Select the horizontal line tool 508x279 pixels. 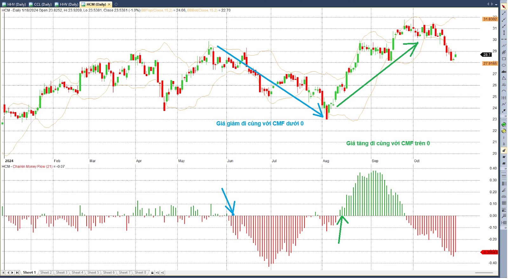pyautogui.click(x=504, y=39)
